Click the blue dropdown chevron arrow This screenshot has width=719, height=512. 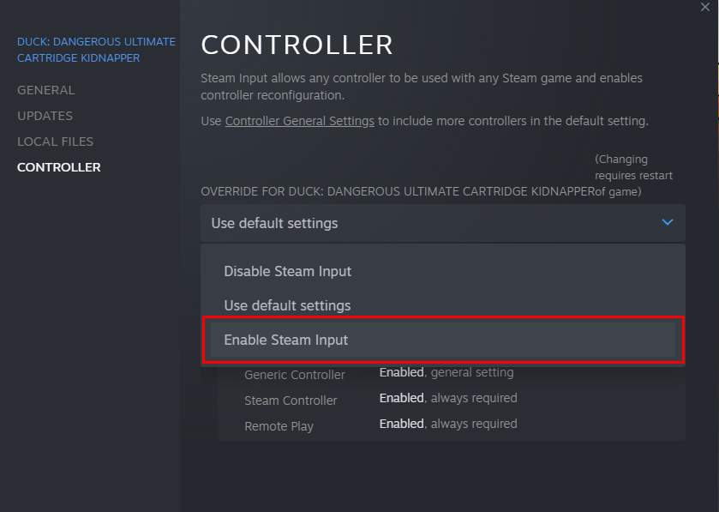click(x=668, y=223)
